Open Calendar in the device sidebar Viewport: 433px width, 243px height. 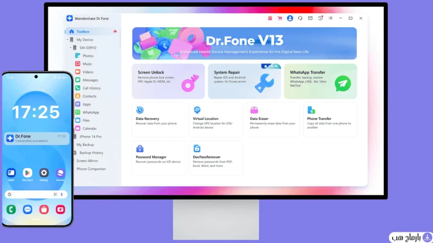tap(90, 128)
